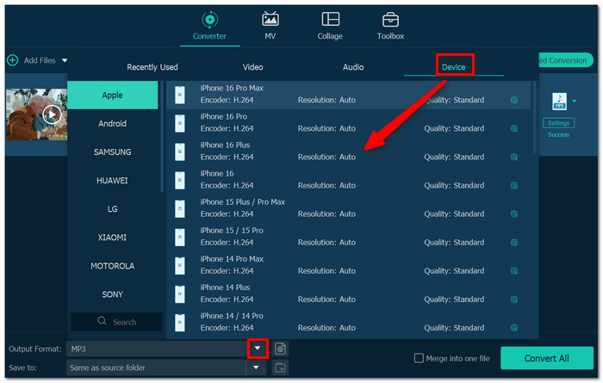Viewport: 603px width, 383px height.
Task: Select HUAWEI device category
Action: (x=112, y=181)
